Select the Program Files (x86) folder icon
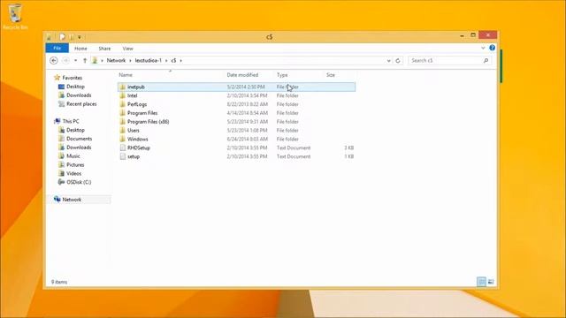The image size is (566, 318). tap(122, 122)
